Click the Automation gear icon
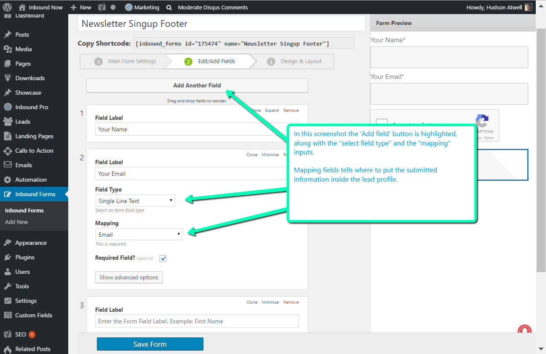The height and width of the screenshot is (354, 546). click(8, 180)
